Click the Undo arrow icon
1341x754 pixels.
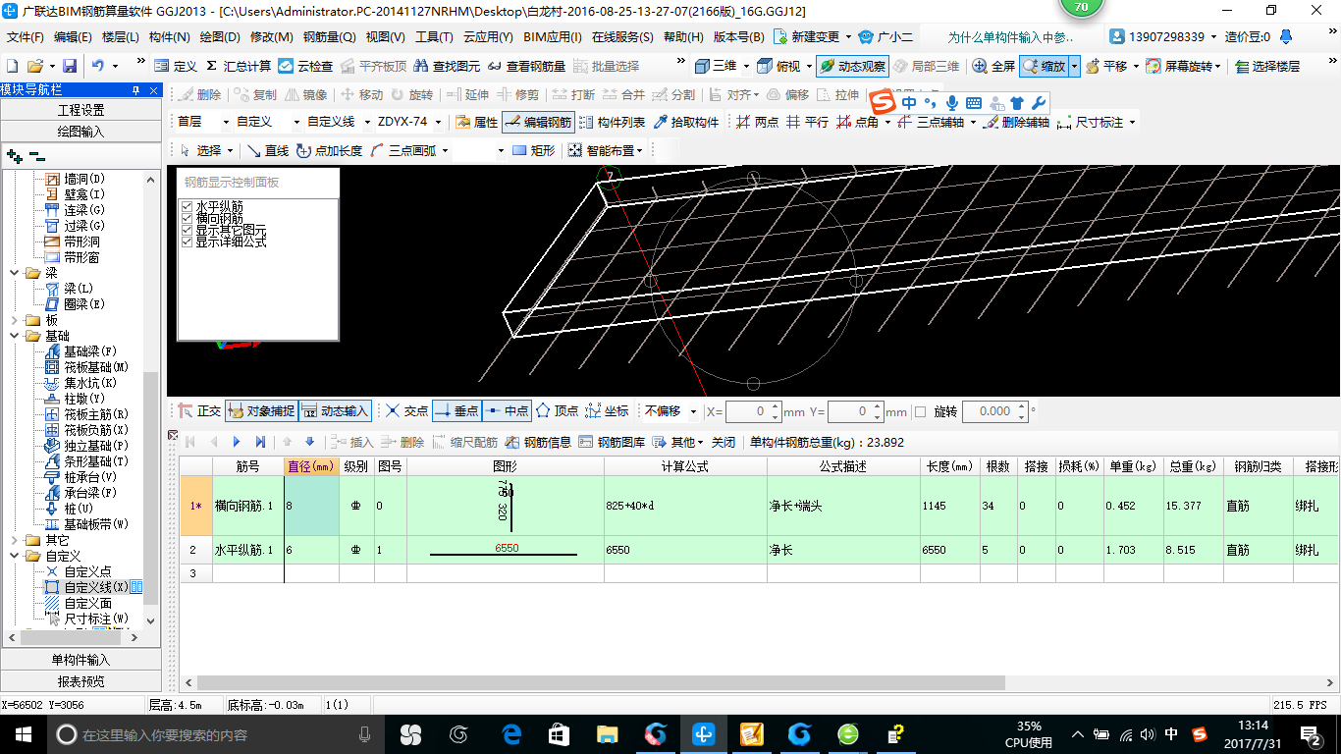[98, 66]
